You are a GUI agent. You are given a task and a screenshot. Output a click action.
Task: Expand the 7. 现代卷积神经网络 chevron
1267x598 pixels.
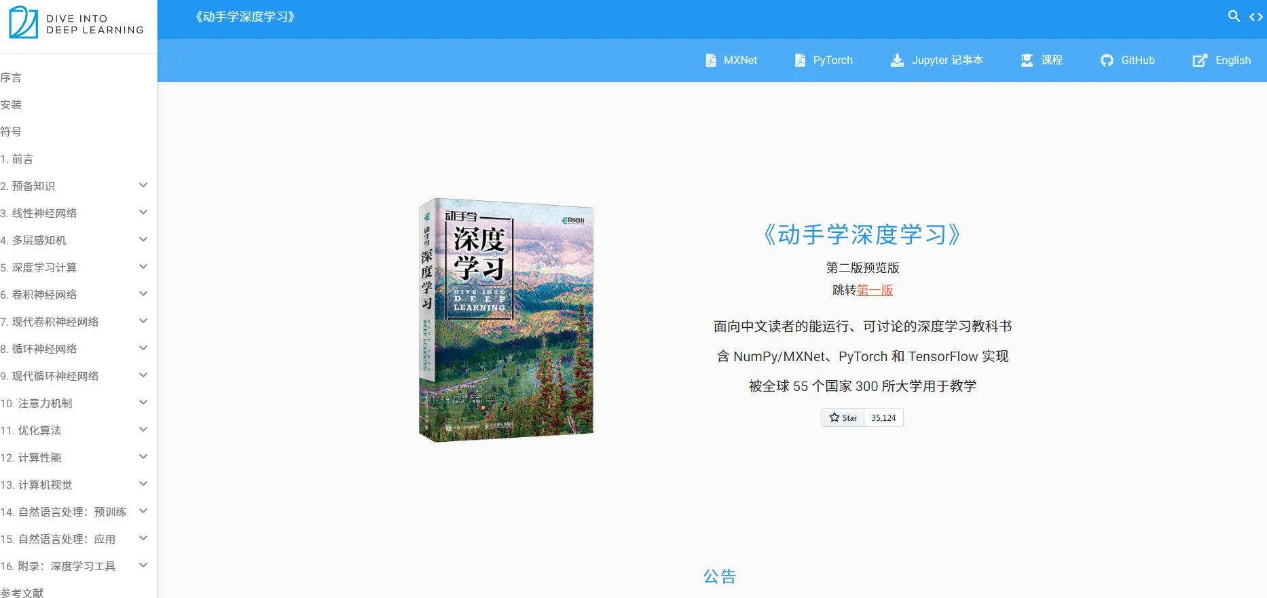(143, 321)
